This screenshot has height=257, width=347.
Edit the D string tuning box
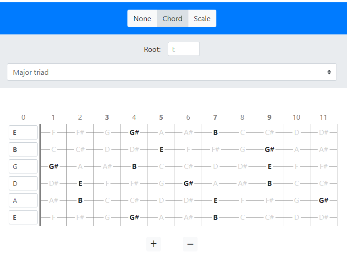pos(23,184)
